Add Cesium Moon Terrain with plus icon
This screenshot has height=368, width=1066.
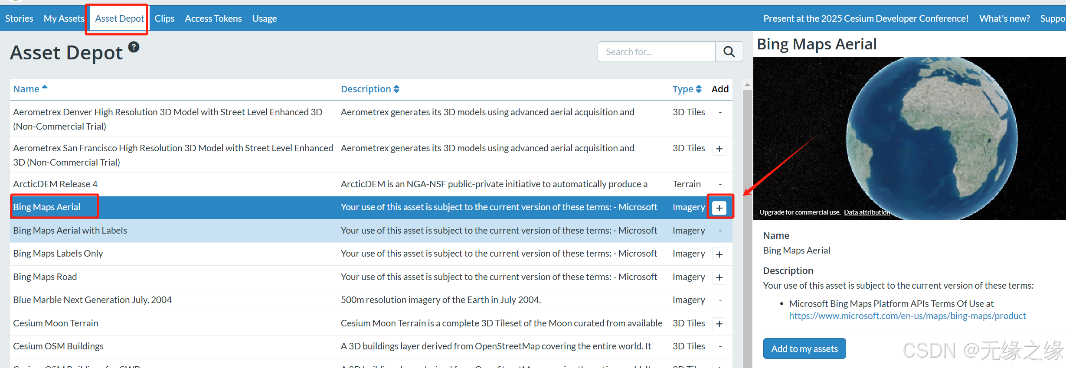click(x=719, y=324)
